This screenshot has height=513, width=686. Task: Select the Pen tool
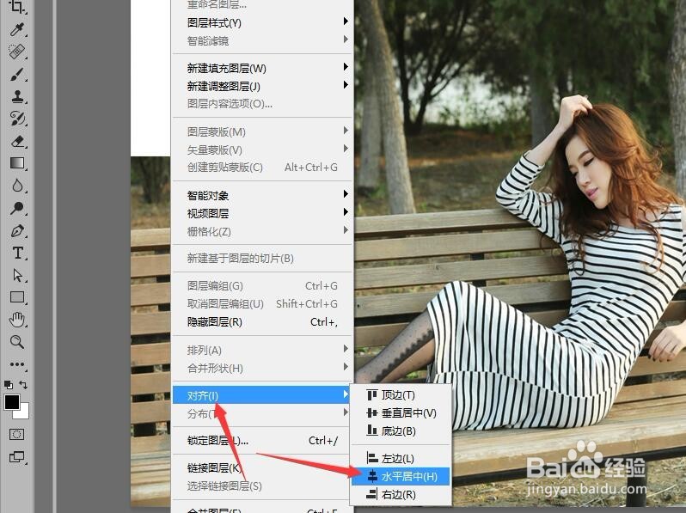click(x=17, y=230)
